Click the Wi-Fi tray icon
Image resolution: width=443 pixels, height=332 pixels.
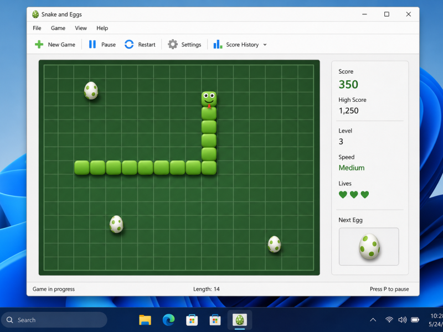point(389,320)
